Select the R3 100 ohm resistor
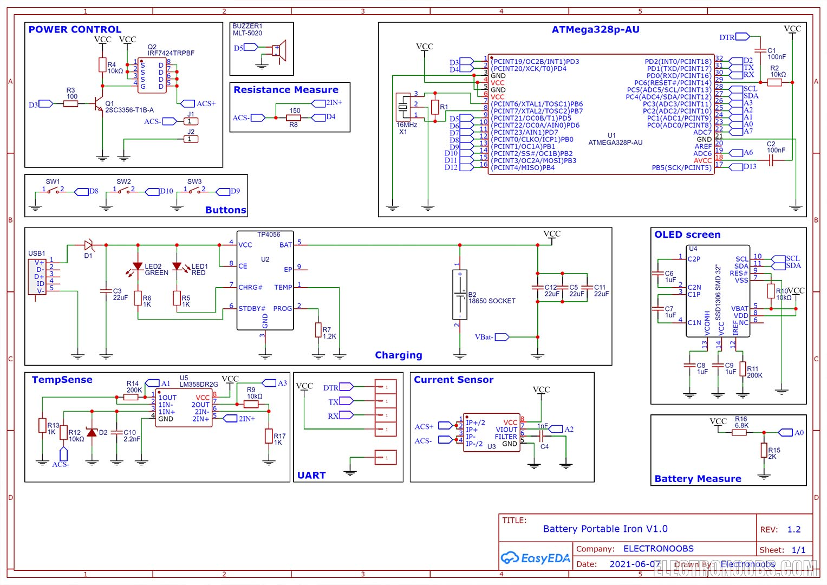Viewport: 827px width, 585px height. pyautogui.click(x=71, y=103)
